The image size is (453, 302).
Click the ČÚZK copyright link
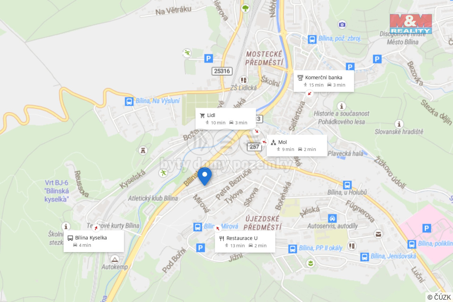pos(439,297)
